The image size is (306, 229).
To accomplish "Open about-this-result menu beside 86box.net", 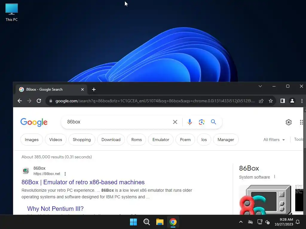I will 65,174.
